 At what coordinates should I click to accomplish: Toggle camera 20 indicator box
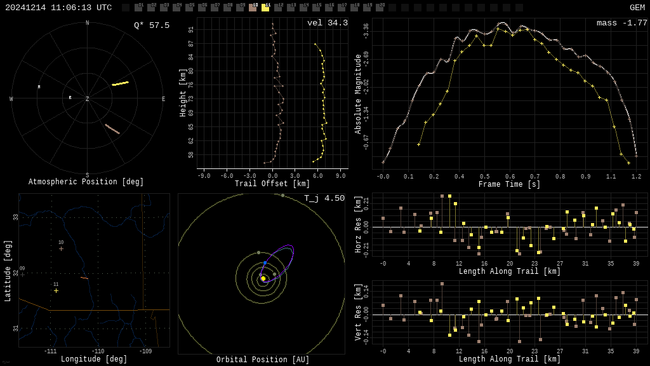[380, 8]
